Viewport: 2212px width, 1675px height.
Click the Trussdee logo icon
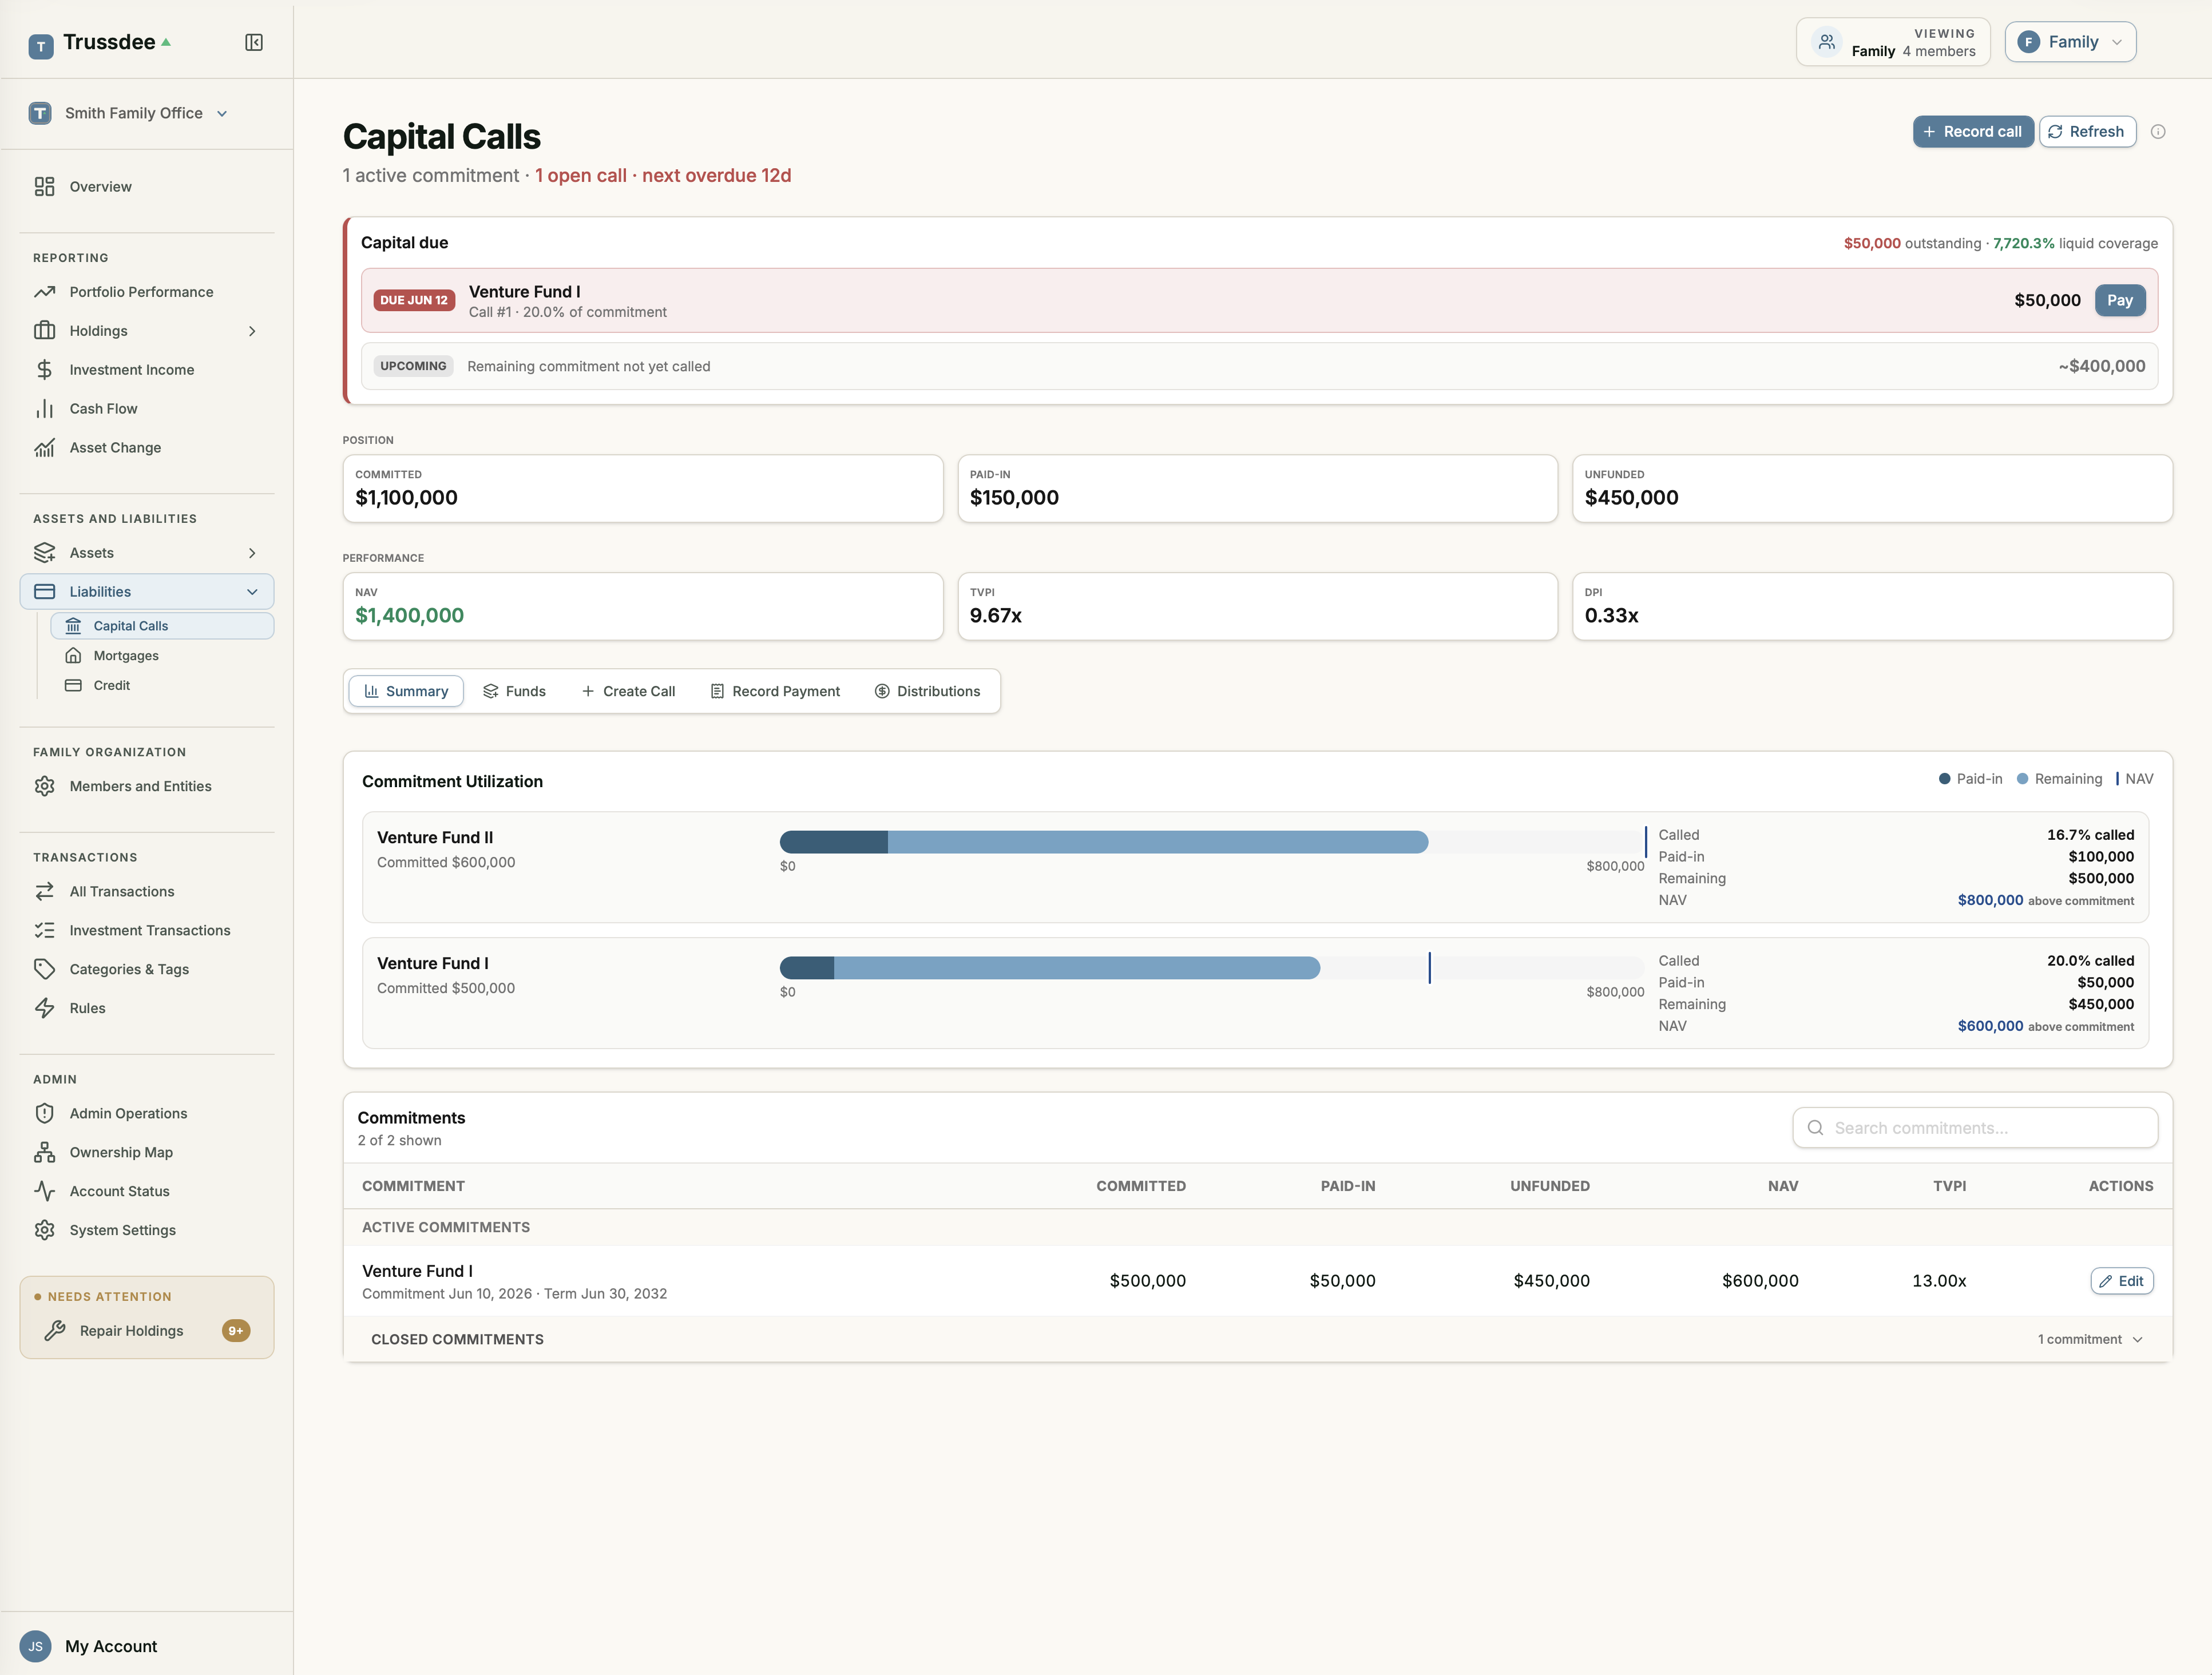[x=41, y=46]
